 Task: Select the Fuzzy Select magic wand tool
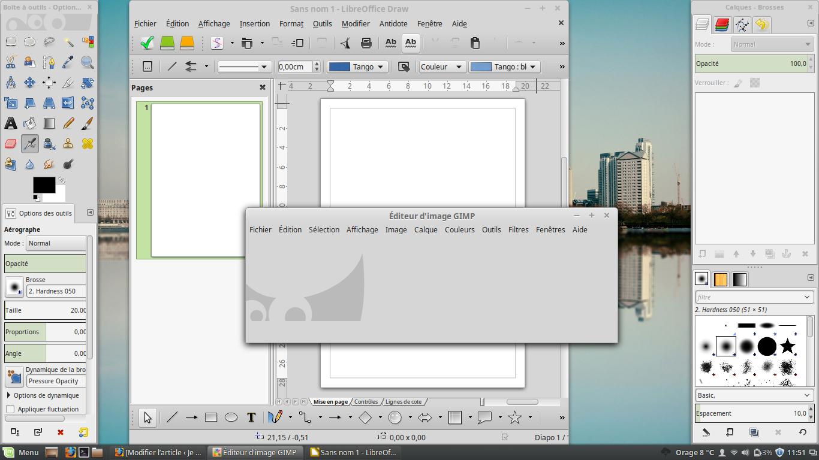68,42
